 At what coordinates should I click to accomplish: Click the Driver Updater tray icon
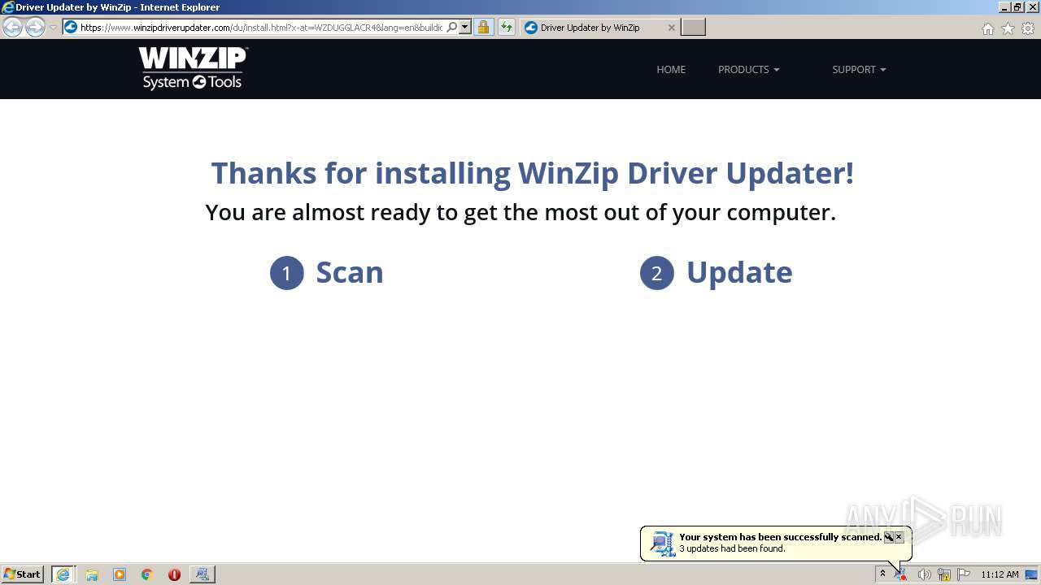pyautogui.click(x=901, y=574)
